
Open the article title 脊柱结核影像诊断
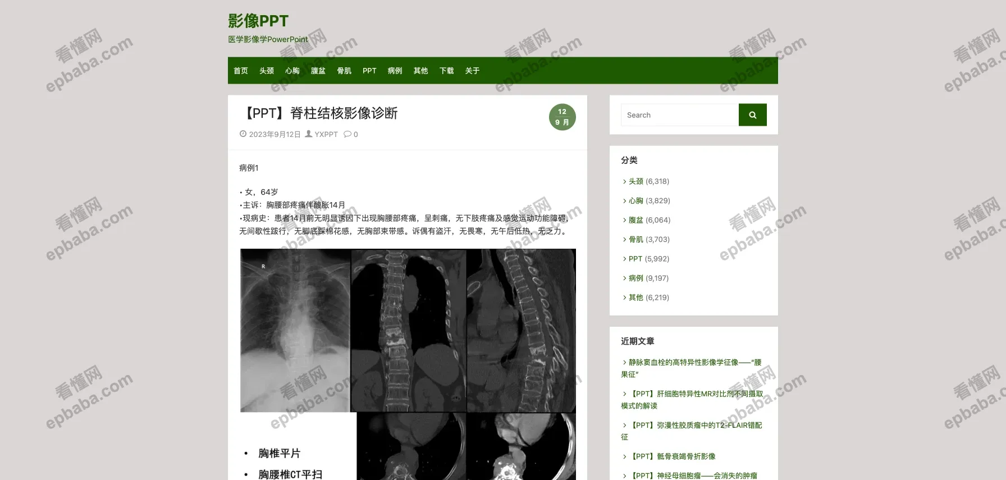coord(319,113)
